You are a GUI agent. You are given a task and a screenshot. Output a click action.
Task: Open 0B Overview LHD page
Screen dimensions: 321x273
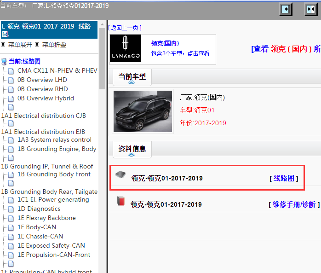pyautogui.click(x=42, y=80)
